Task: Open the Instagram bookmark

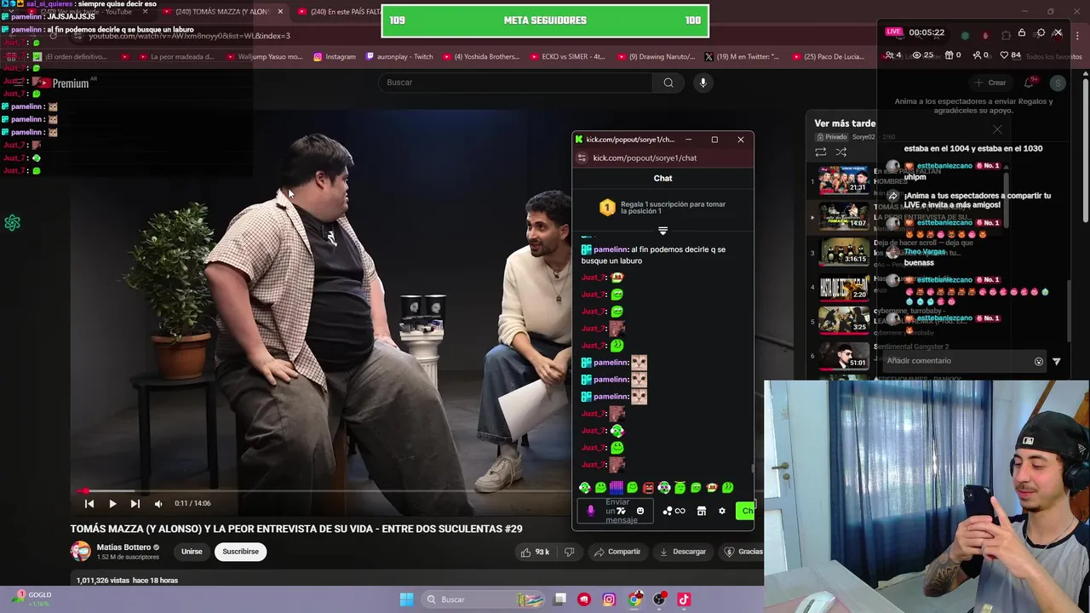Action: click(335, 57)
